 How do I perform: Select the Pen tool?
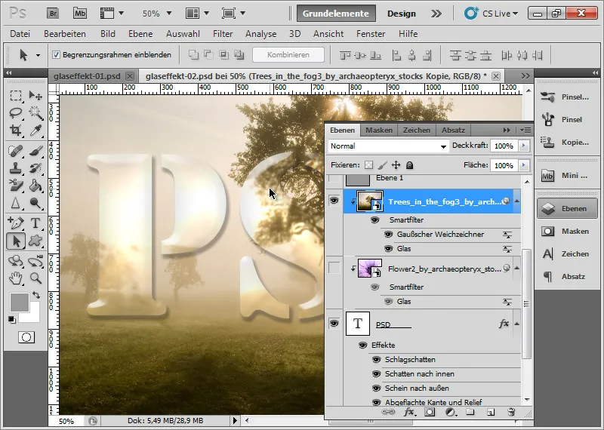tap(15, 223)
